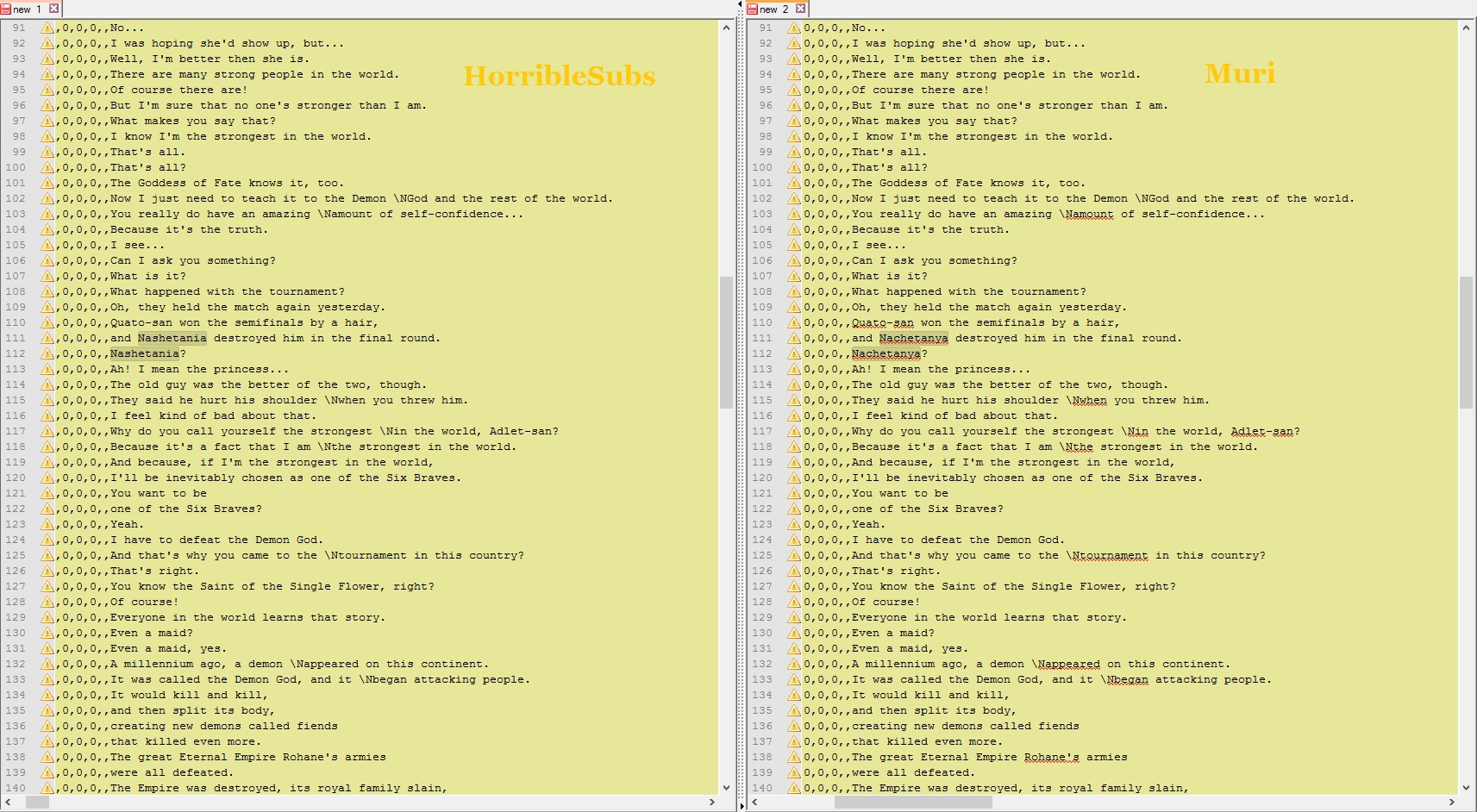Click left pane's horizontal scroll-left arrow
Viewport: 1477px width, 812px height.
point(8,802)
